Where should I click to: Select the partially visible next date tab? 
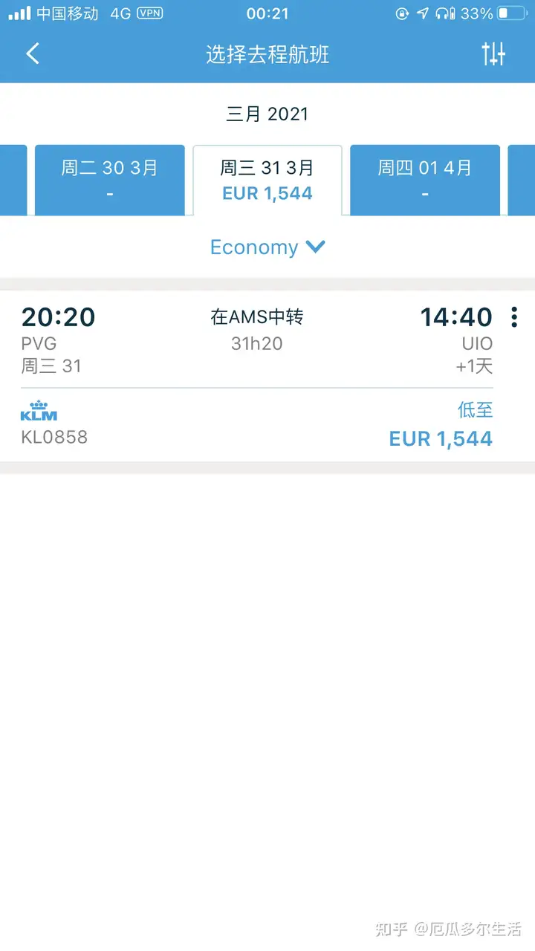[x=522, y=180]
